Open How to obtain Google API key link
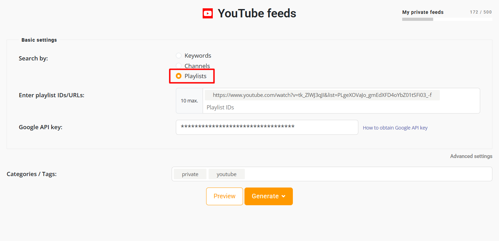Viewport: 499px width, 241px height. pos(395,128)
